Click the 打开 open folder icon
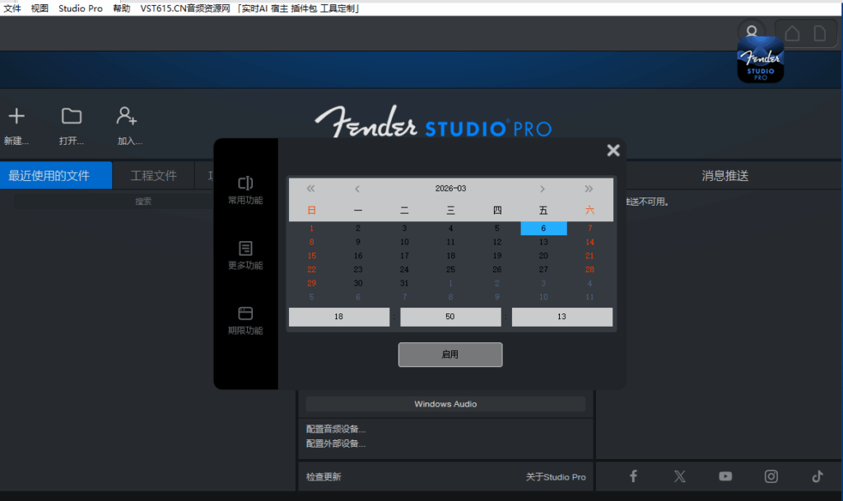This screenshot has width=843, height=501. (x=72, y=117)
